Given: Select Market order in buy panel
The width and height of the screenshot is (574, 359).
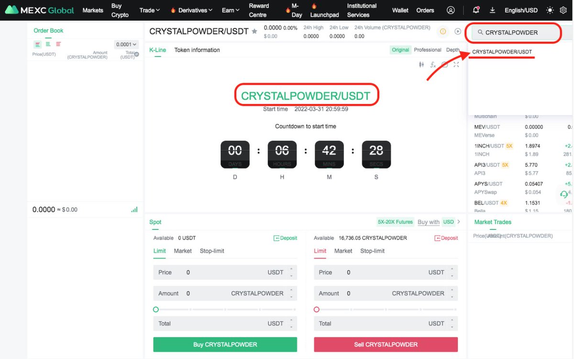Looking at the screenshot, I should pyautogui.click(x=183, y=251).
